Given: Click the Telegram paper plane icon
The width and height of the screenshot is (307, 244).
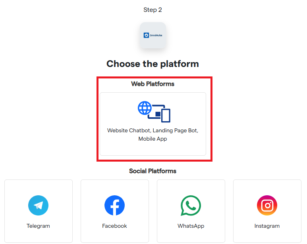Looking at the screenshot, I should point(39,206).
